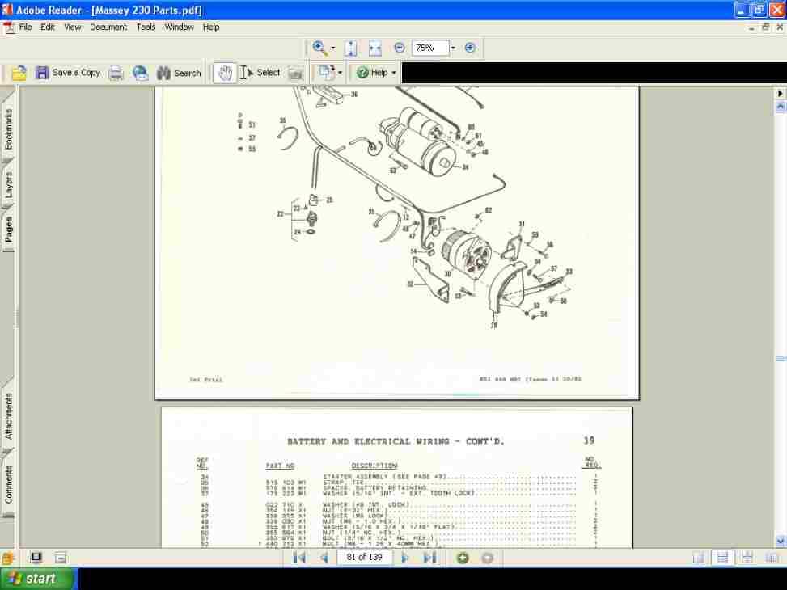Viewport: 787px width, 590px height.
Task: Click the Snapshot tool icon
Action: coord(295,72)
